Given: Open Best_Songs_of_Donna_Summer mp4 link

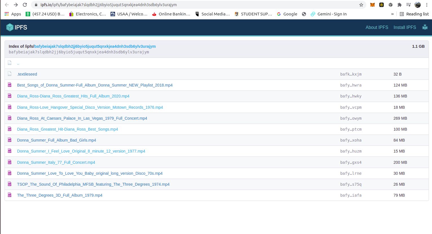Looking at the screenshot, I should [95, 85].
